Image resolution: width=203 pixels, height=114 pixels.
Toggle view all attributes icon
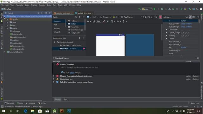[190, 17]
